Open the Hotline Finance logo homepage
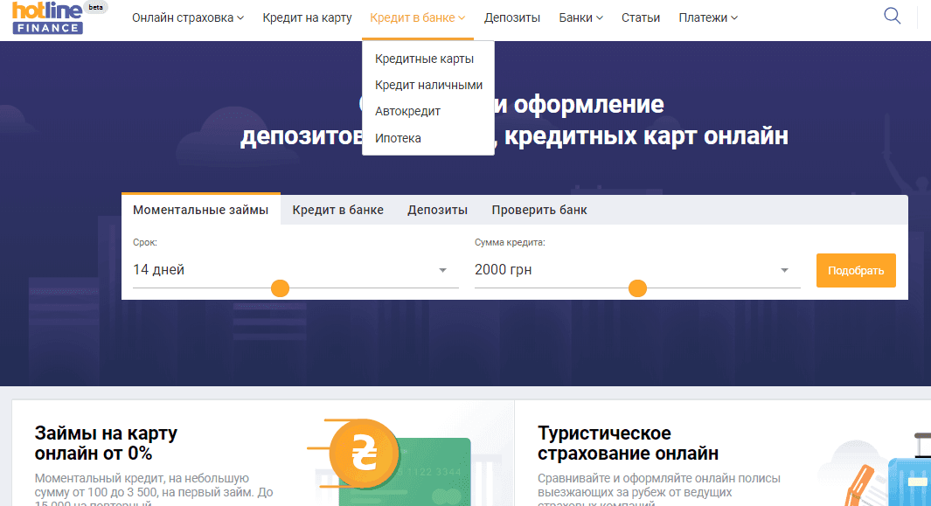Screen dimensions: 931x506 click(47, 17)
